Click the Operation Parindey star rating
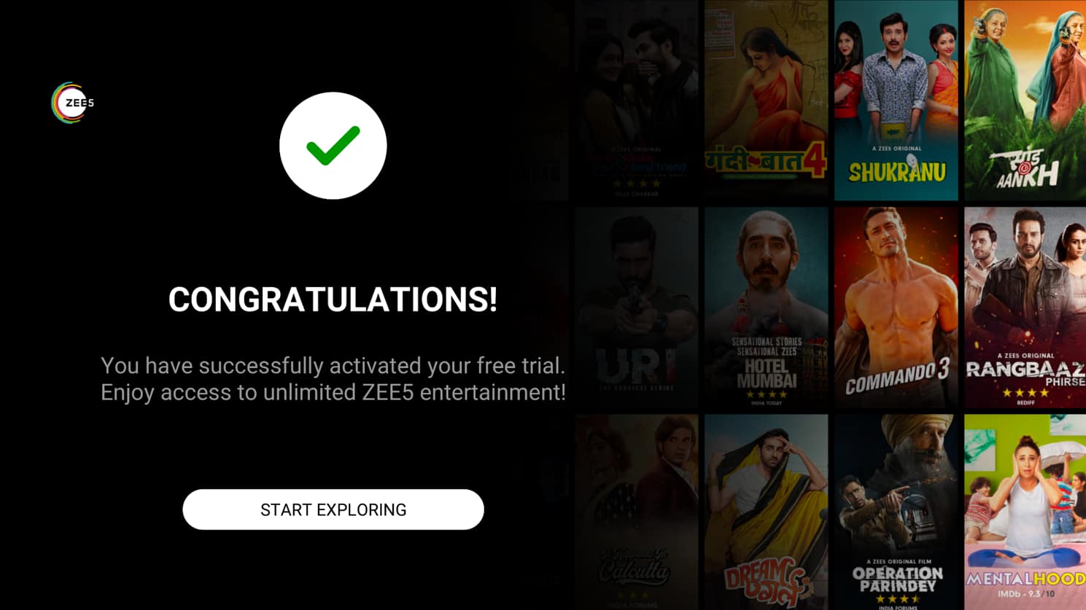 (897, 599)
